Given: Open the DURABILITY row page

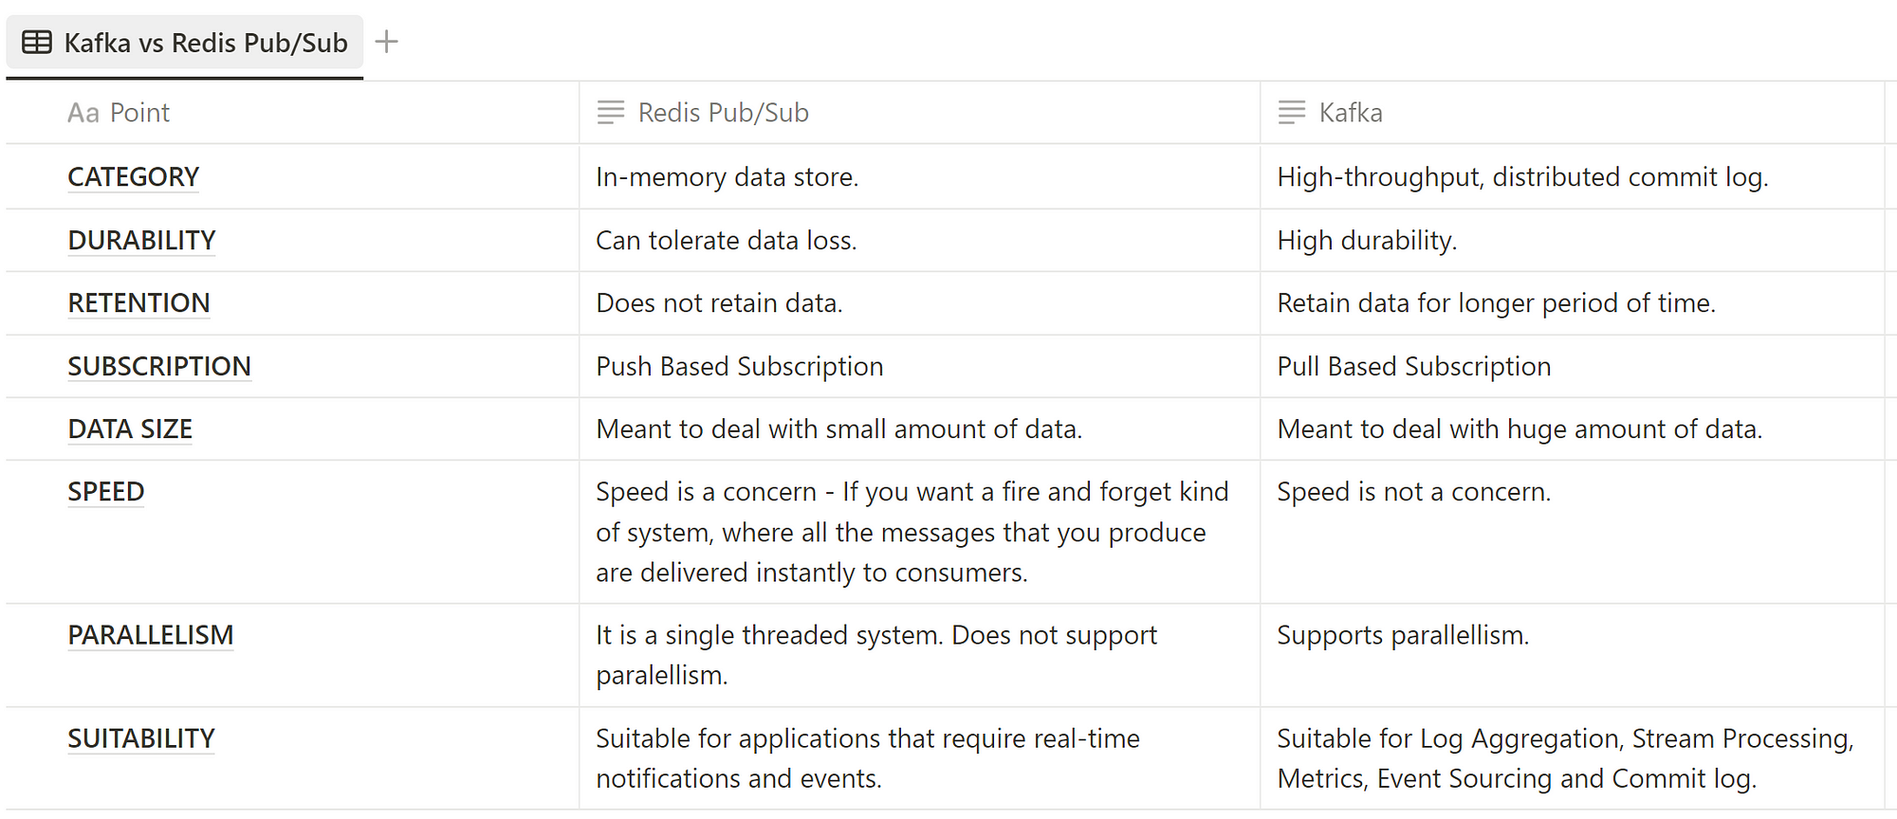Looking at the screenshot, I should (142, 241).
